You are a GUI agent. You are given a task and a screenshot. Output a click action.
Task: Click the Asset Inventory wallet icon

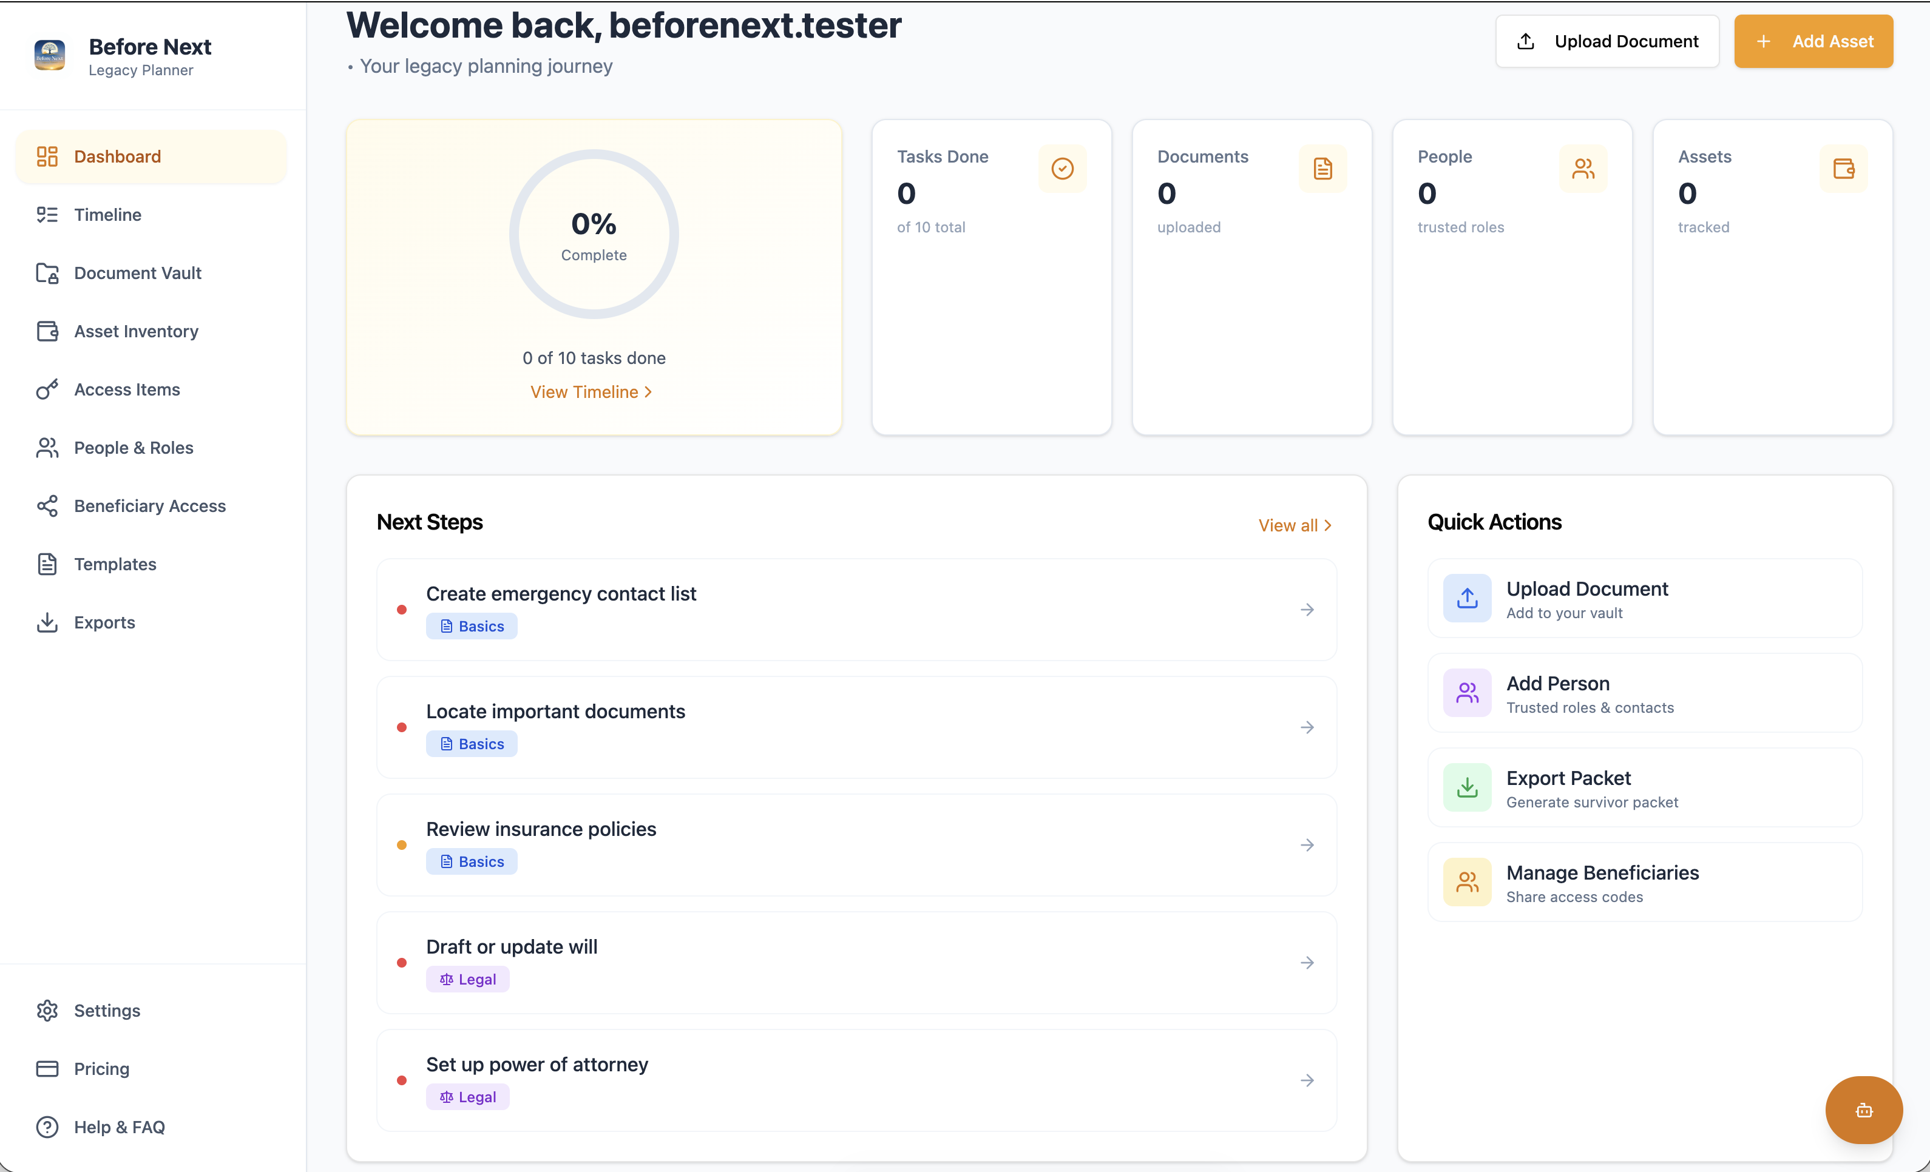47,331
